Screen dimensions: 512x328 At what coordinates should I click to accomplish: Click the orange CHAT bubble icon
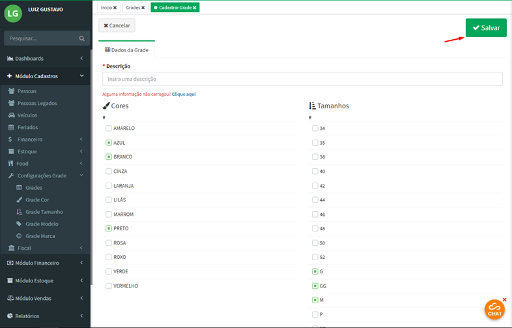495,309
